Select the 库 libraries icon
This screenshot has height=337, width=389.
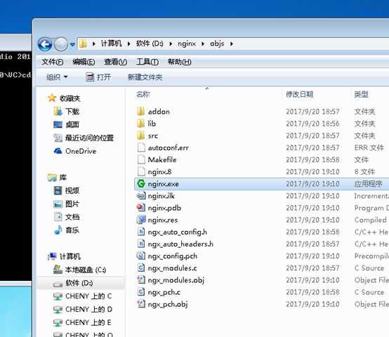coord(52,178)
